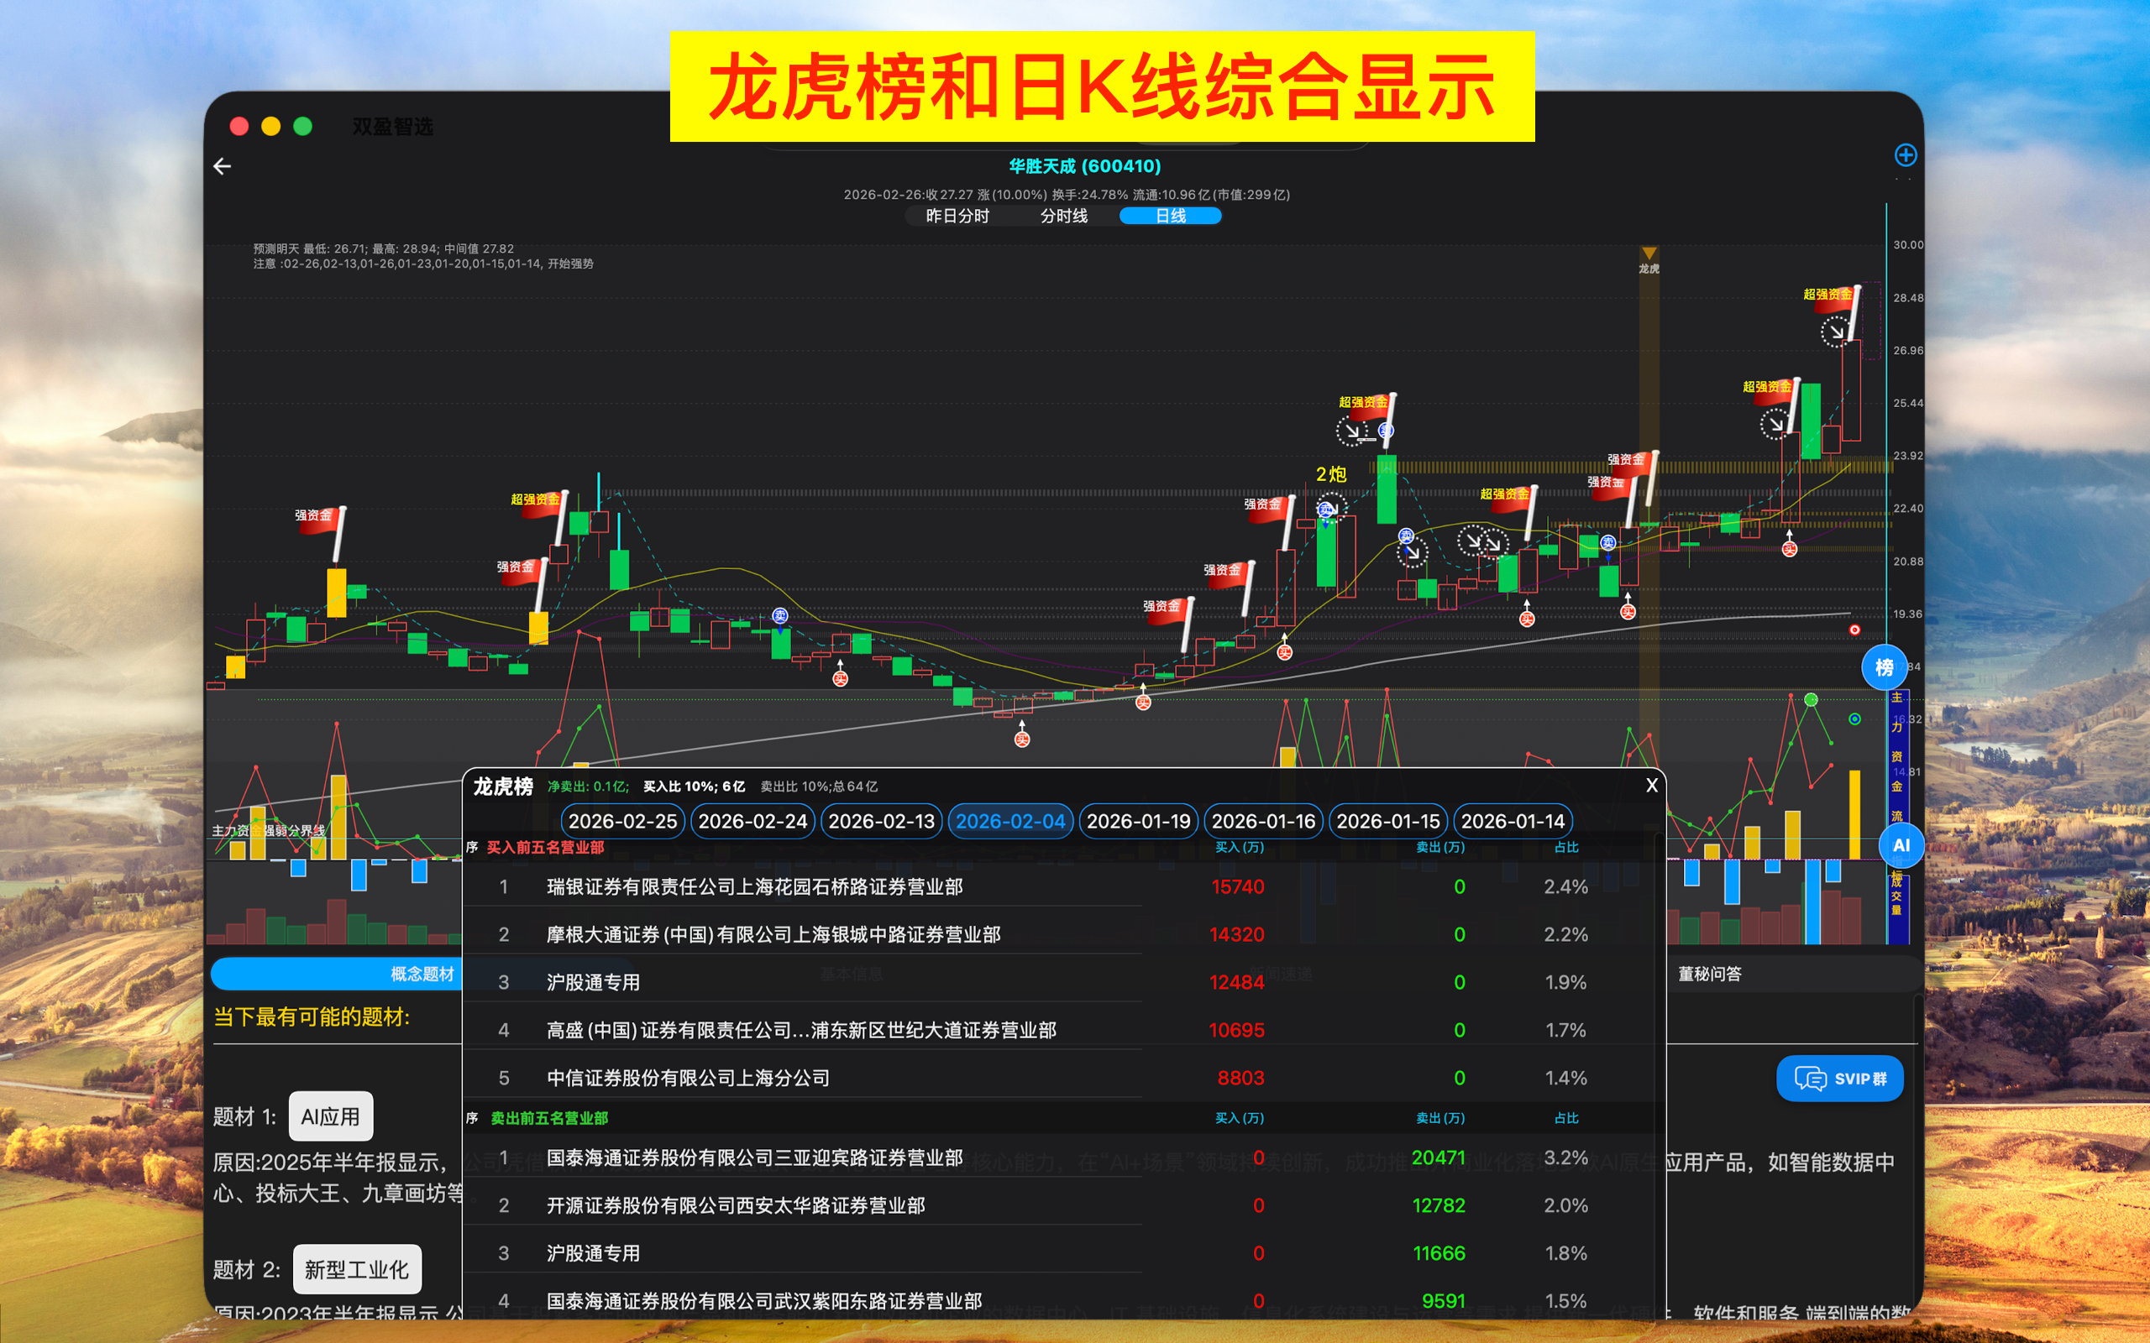Image resolution: width=2150 pixels, height=1343 pixels.
Task: Click the blue plus circle icon
Action: tap(1905, 155)
